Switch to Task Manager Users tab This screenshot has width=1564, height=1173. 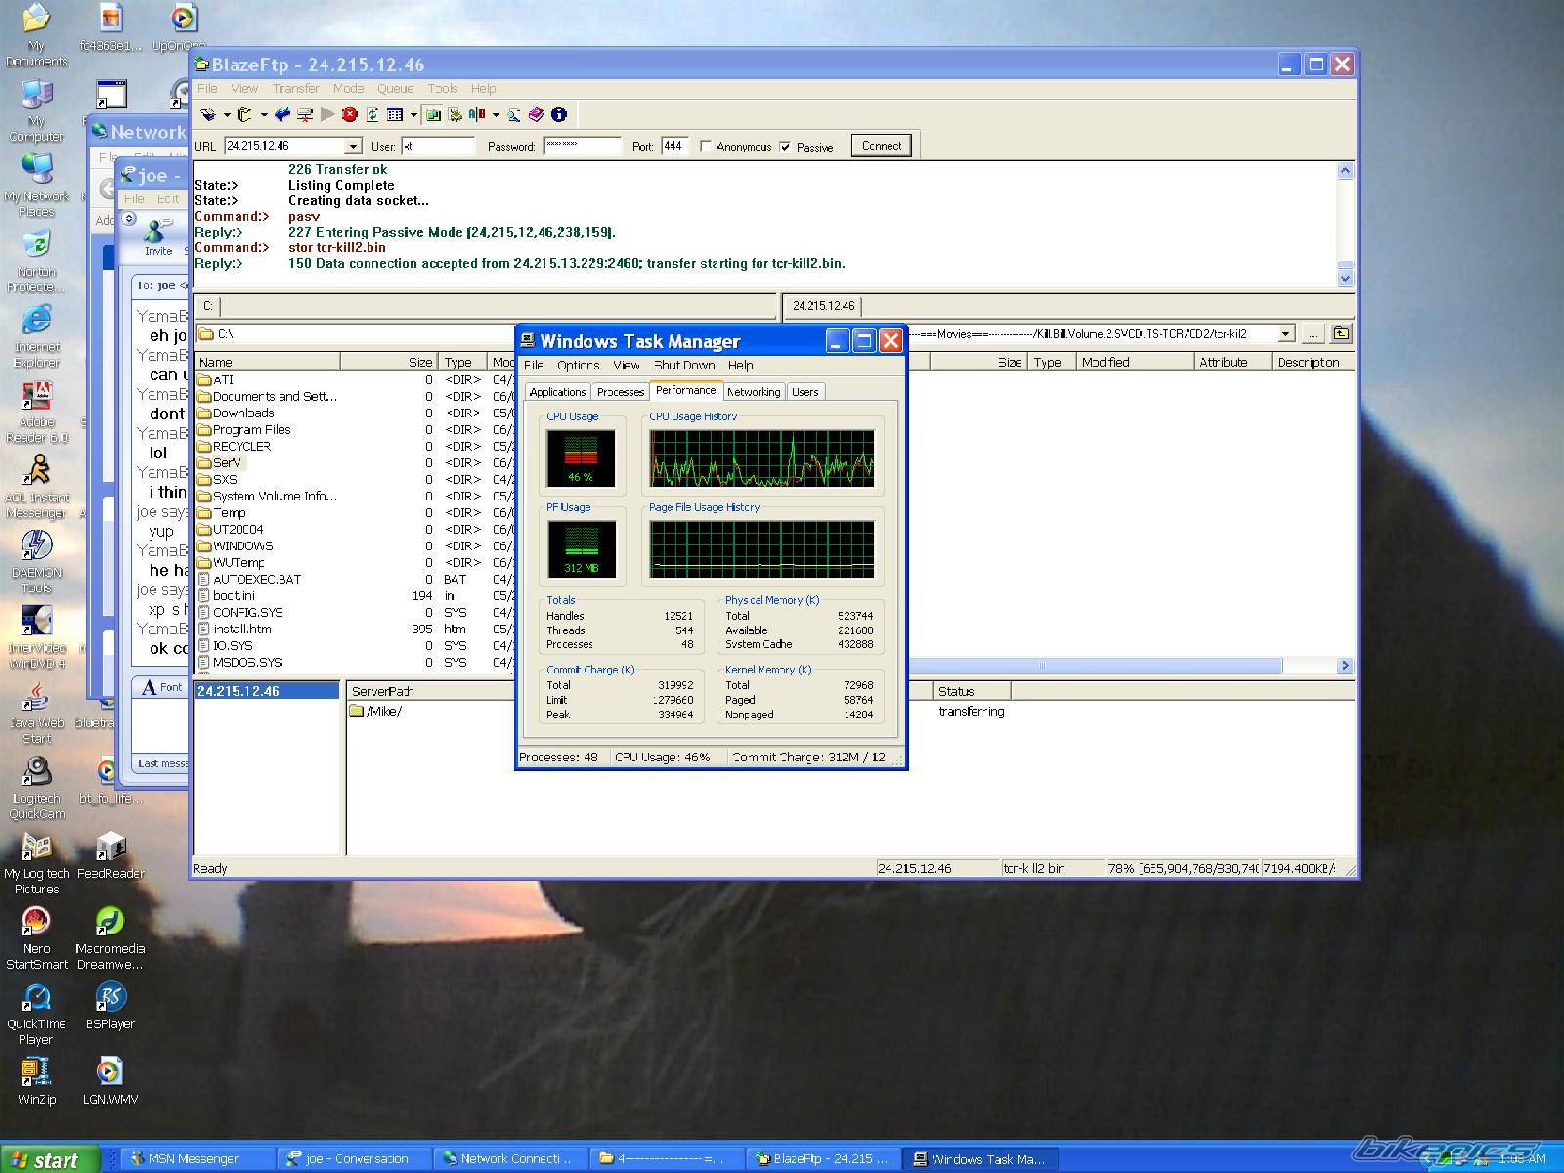[x=805, y=392]
